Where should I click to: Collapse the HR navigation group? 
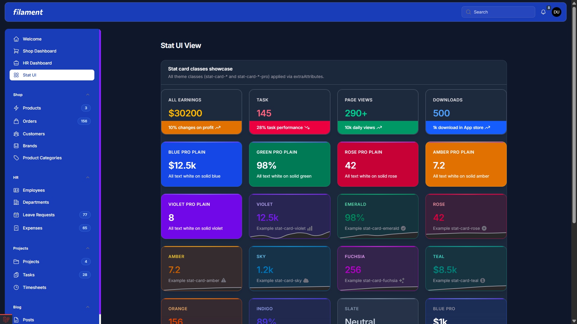click(x=88, y=178)
